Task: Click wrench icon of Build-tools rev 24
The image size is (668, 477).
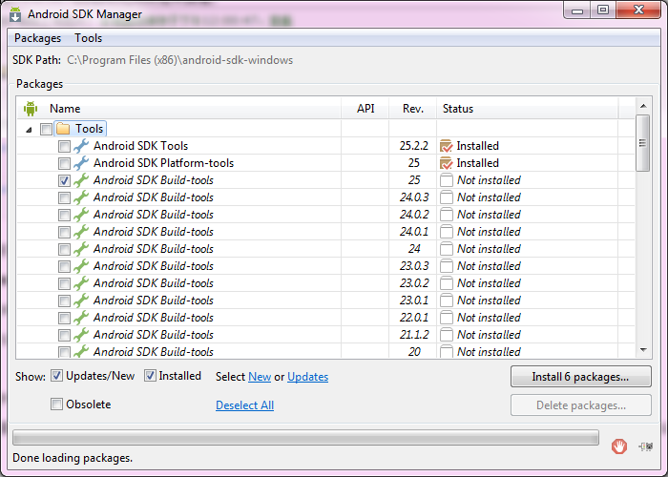Action: click(x=81, y=249)
